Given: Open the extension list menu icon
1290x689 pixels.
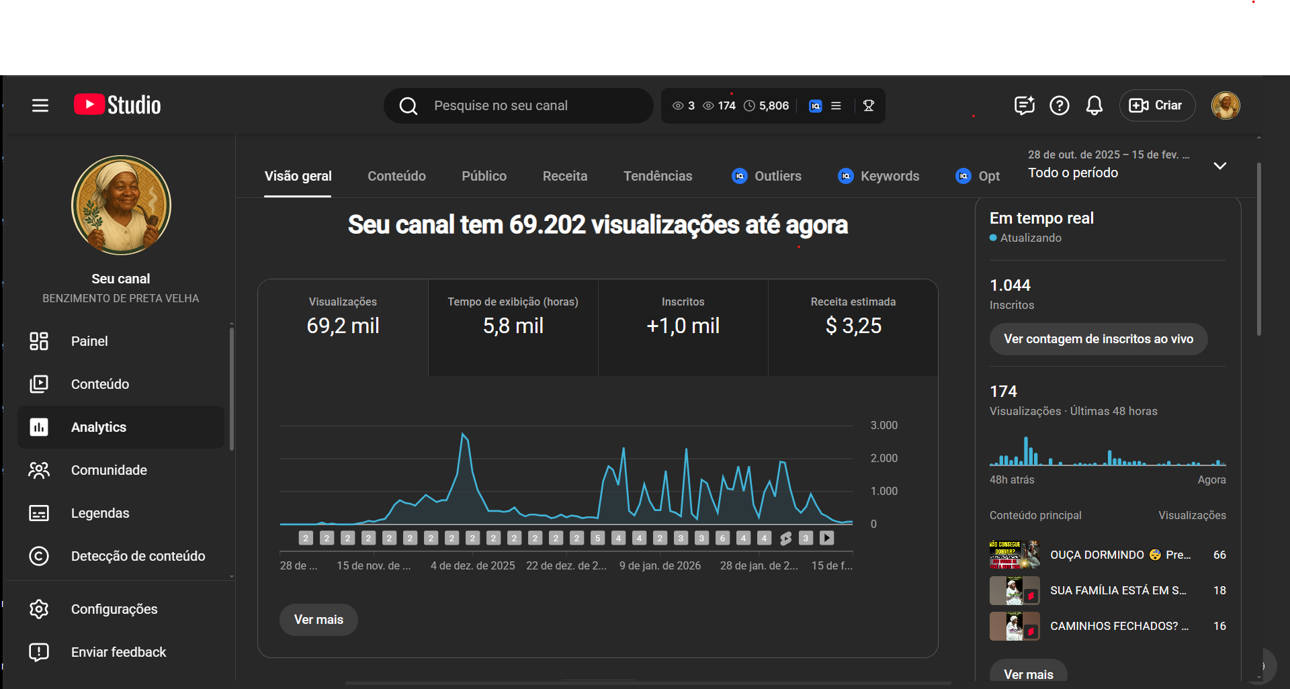Looking at the screenshot, I should (x=836, y=105).
